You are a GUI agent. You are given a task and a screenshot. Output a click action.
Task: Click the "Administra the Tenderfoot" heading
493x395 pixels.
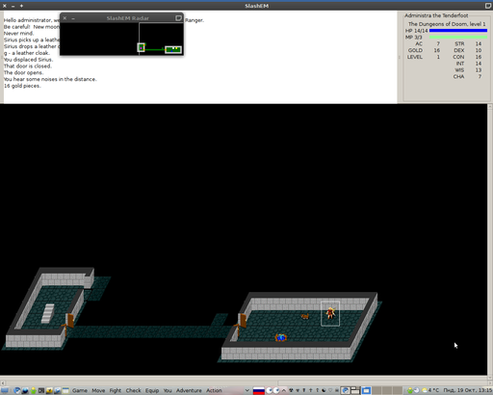tap(436, 15)
